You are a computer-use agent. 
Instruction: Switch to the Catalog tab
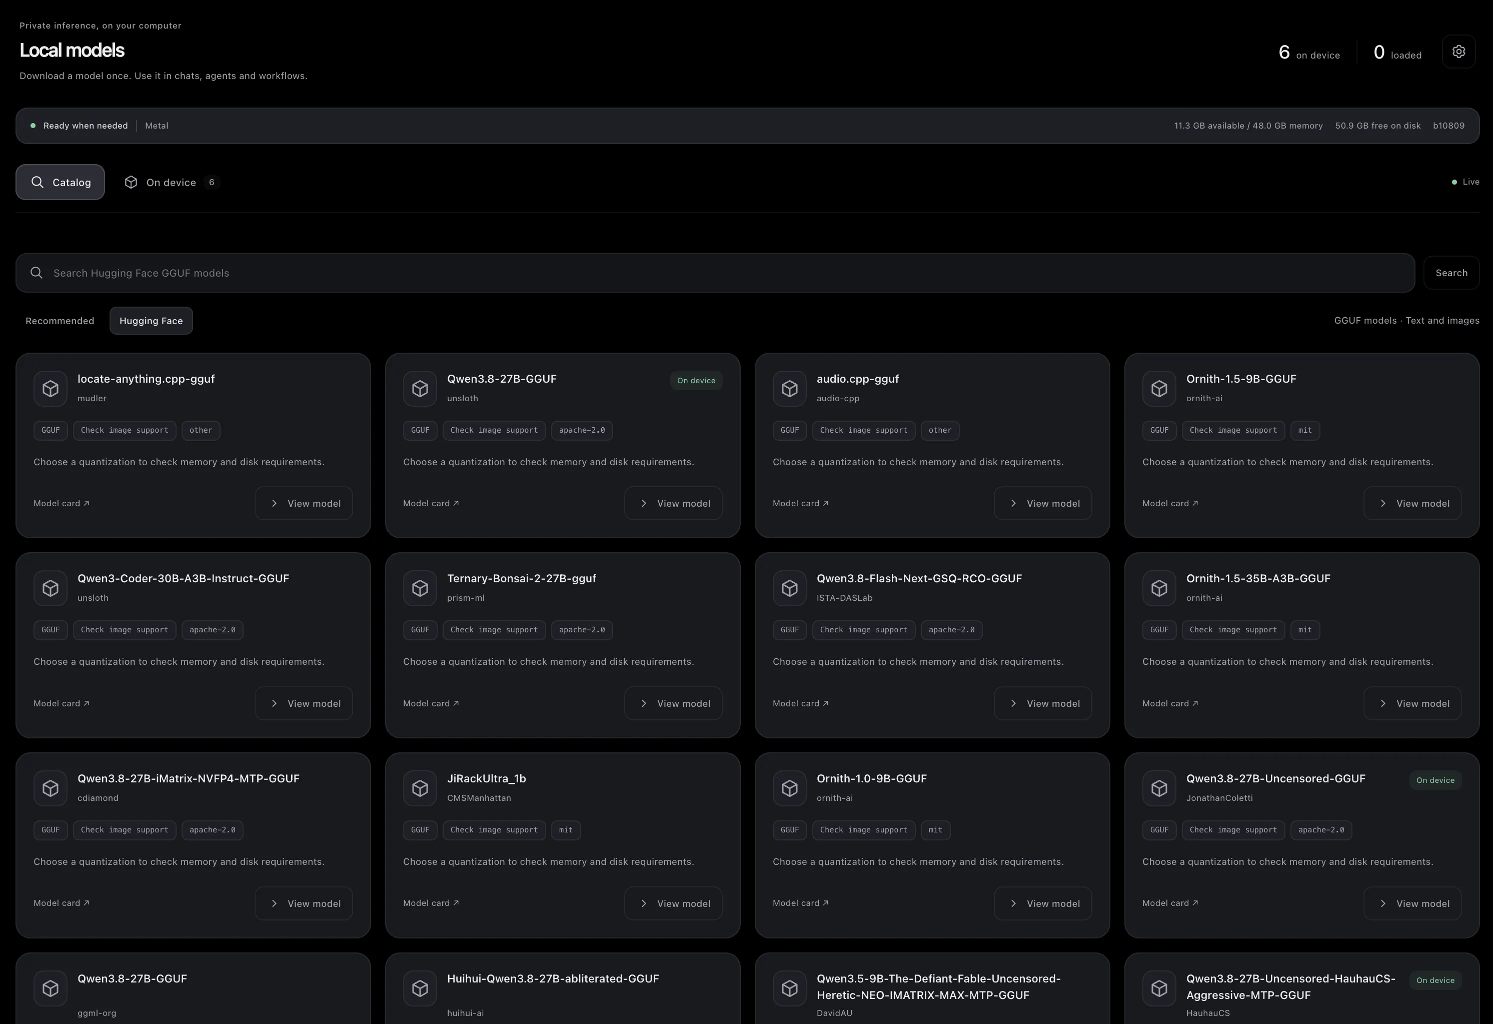point(61,183)
